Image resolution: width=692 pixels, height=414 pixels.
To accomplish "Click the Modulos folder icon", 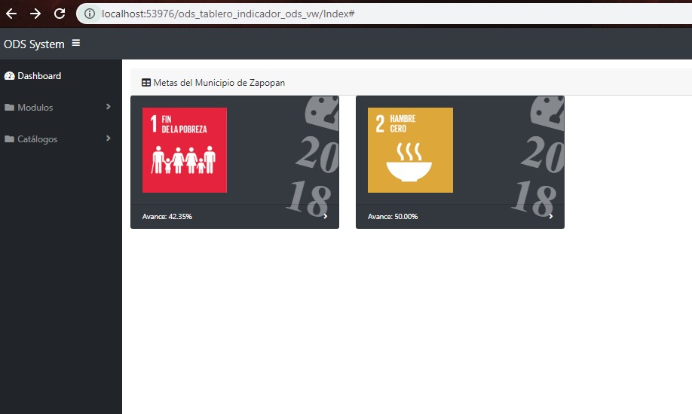I will [10, 108].
